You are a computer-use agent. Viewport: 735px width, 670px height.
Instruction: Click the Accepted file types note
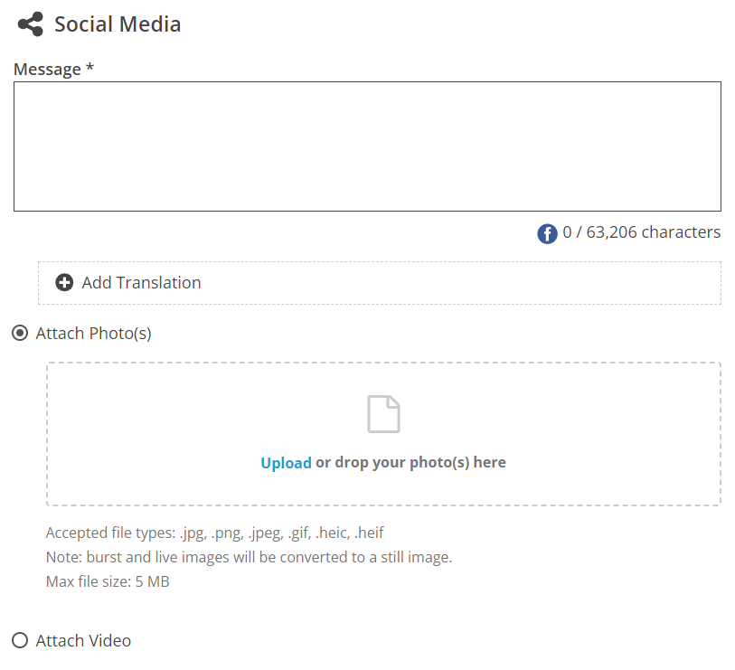coord(214,533)
